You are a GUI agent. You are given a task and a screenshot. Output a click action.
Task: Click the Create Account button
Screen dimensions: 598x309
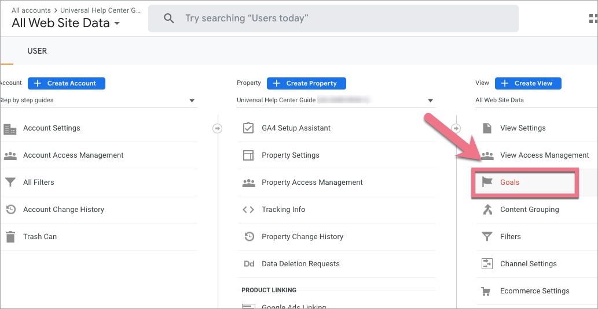pos(67,83)
